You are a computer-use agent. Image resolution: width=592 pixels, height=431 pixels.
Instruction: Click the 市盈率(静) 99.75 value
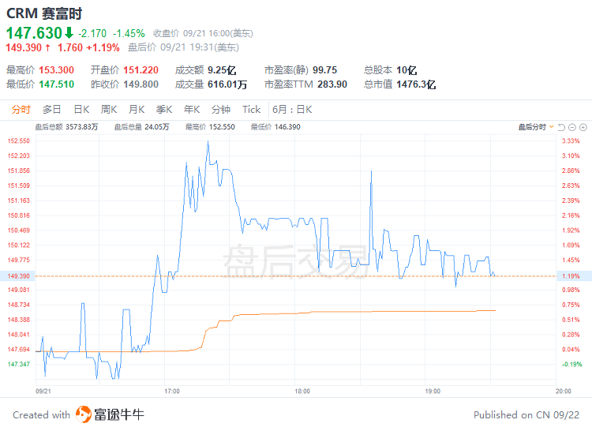(x=324, y=69)
